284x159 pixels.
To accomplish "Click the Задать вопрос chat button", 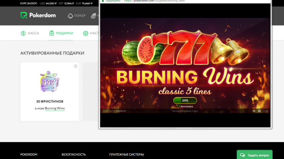I will point(255,155).
